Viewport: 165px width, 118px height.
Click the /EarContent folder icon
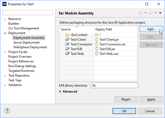(67, 35)
